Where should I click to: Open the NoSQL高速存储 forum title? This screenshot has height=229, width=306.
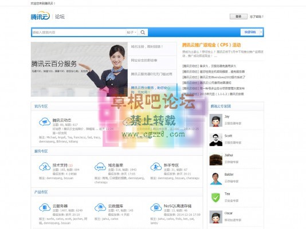pos(178,206)
